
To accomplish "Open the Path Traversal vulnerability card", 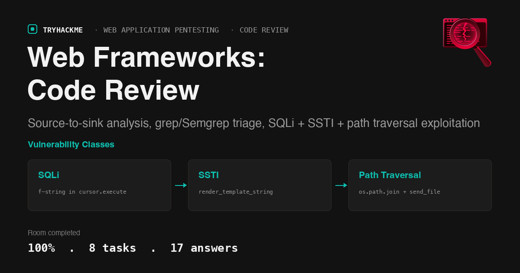I will tap(420, 185).
